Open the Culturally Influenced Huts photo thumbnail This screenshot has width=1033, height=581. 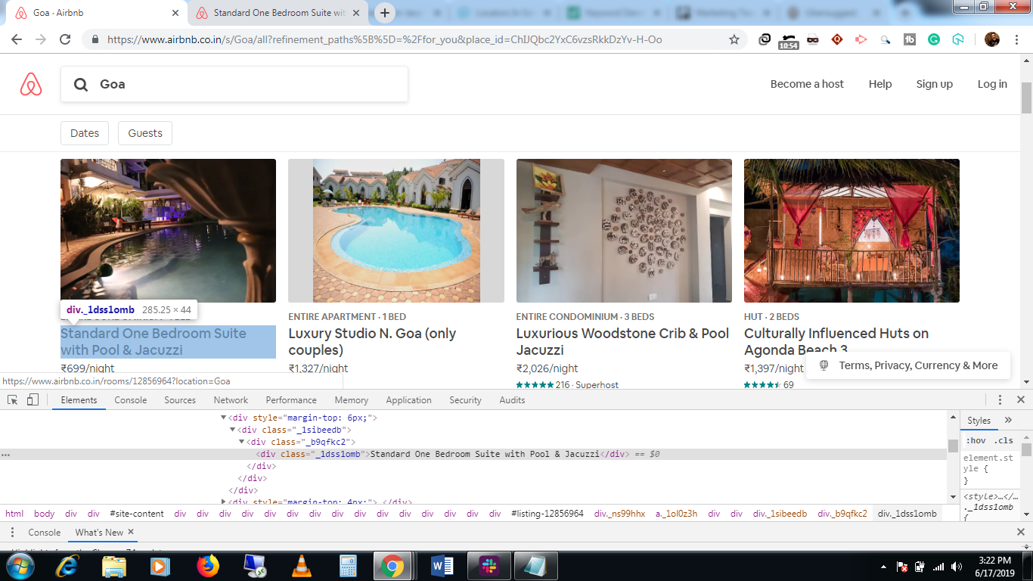852,231
